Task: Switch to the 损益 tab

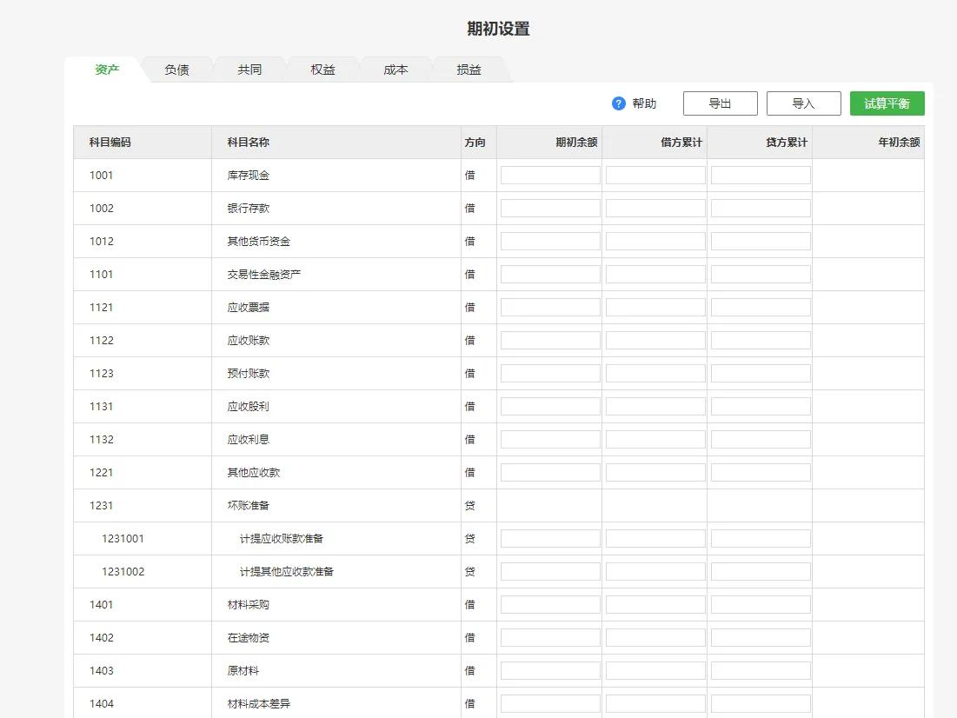Action: (x=469, y=70)
